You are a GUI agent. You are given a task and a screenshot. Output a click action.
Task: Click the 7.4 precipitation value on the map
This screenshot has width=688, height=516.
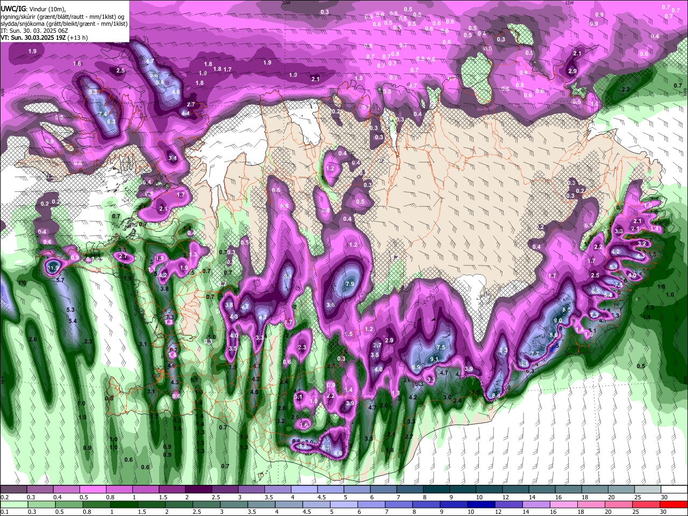pyautogui.click(x=102, y=114)
